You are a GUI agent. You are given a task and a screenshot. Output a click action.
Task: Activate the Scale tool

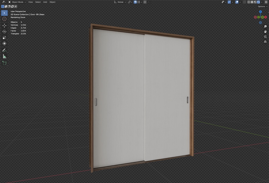click(4, 38)
